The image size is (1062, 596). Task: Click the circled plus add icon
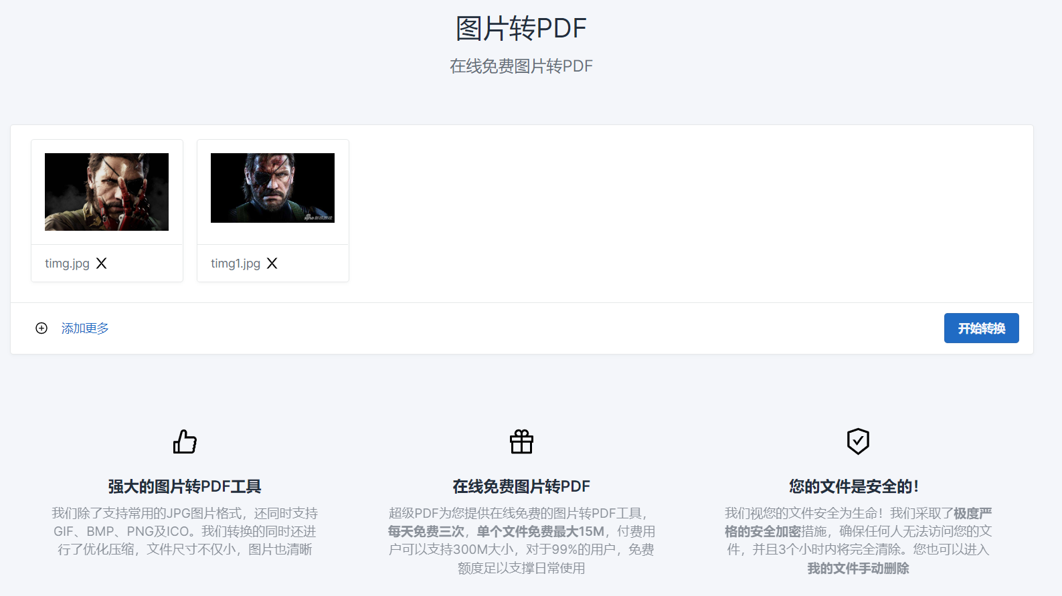click(x=41, y=328)
